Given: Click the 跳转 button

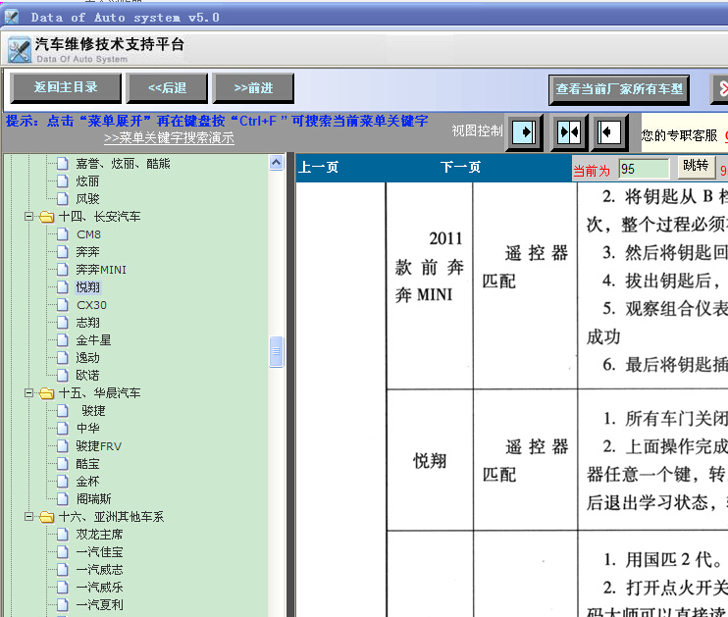Looking at the screenshot, I should (696, 166).
